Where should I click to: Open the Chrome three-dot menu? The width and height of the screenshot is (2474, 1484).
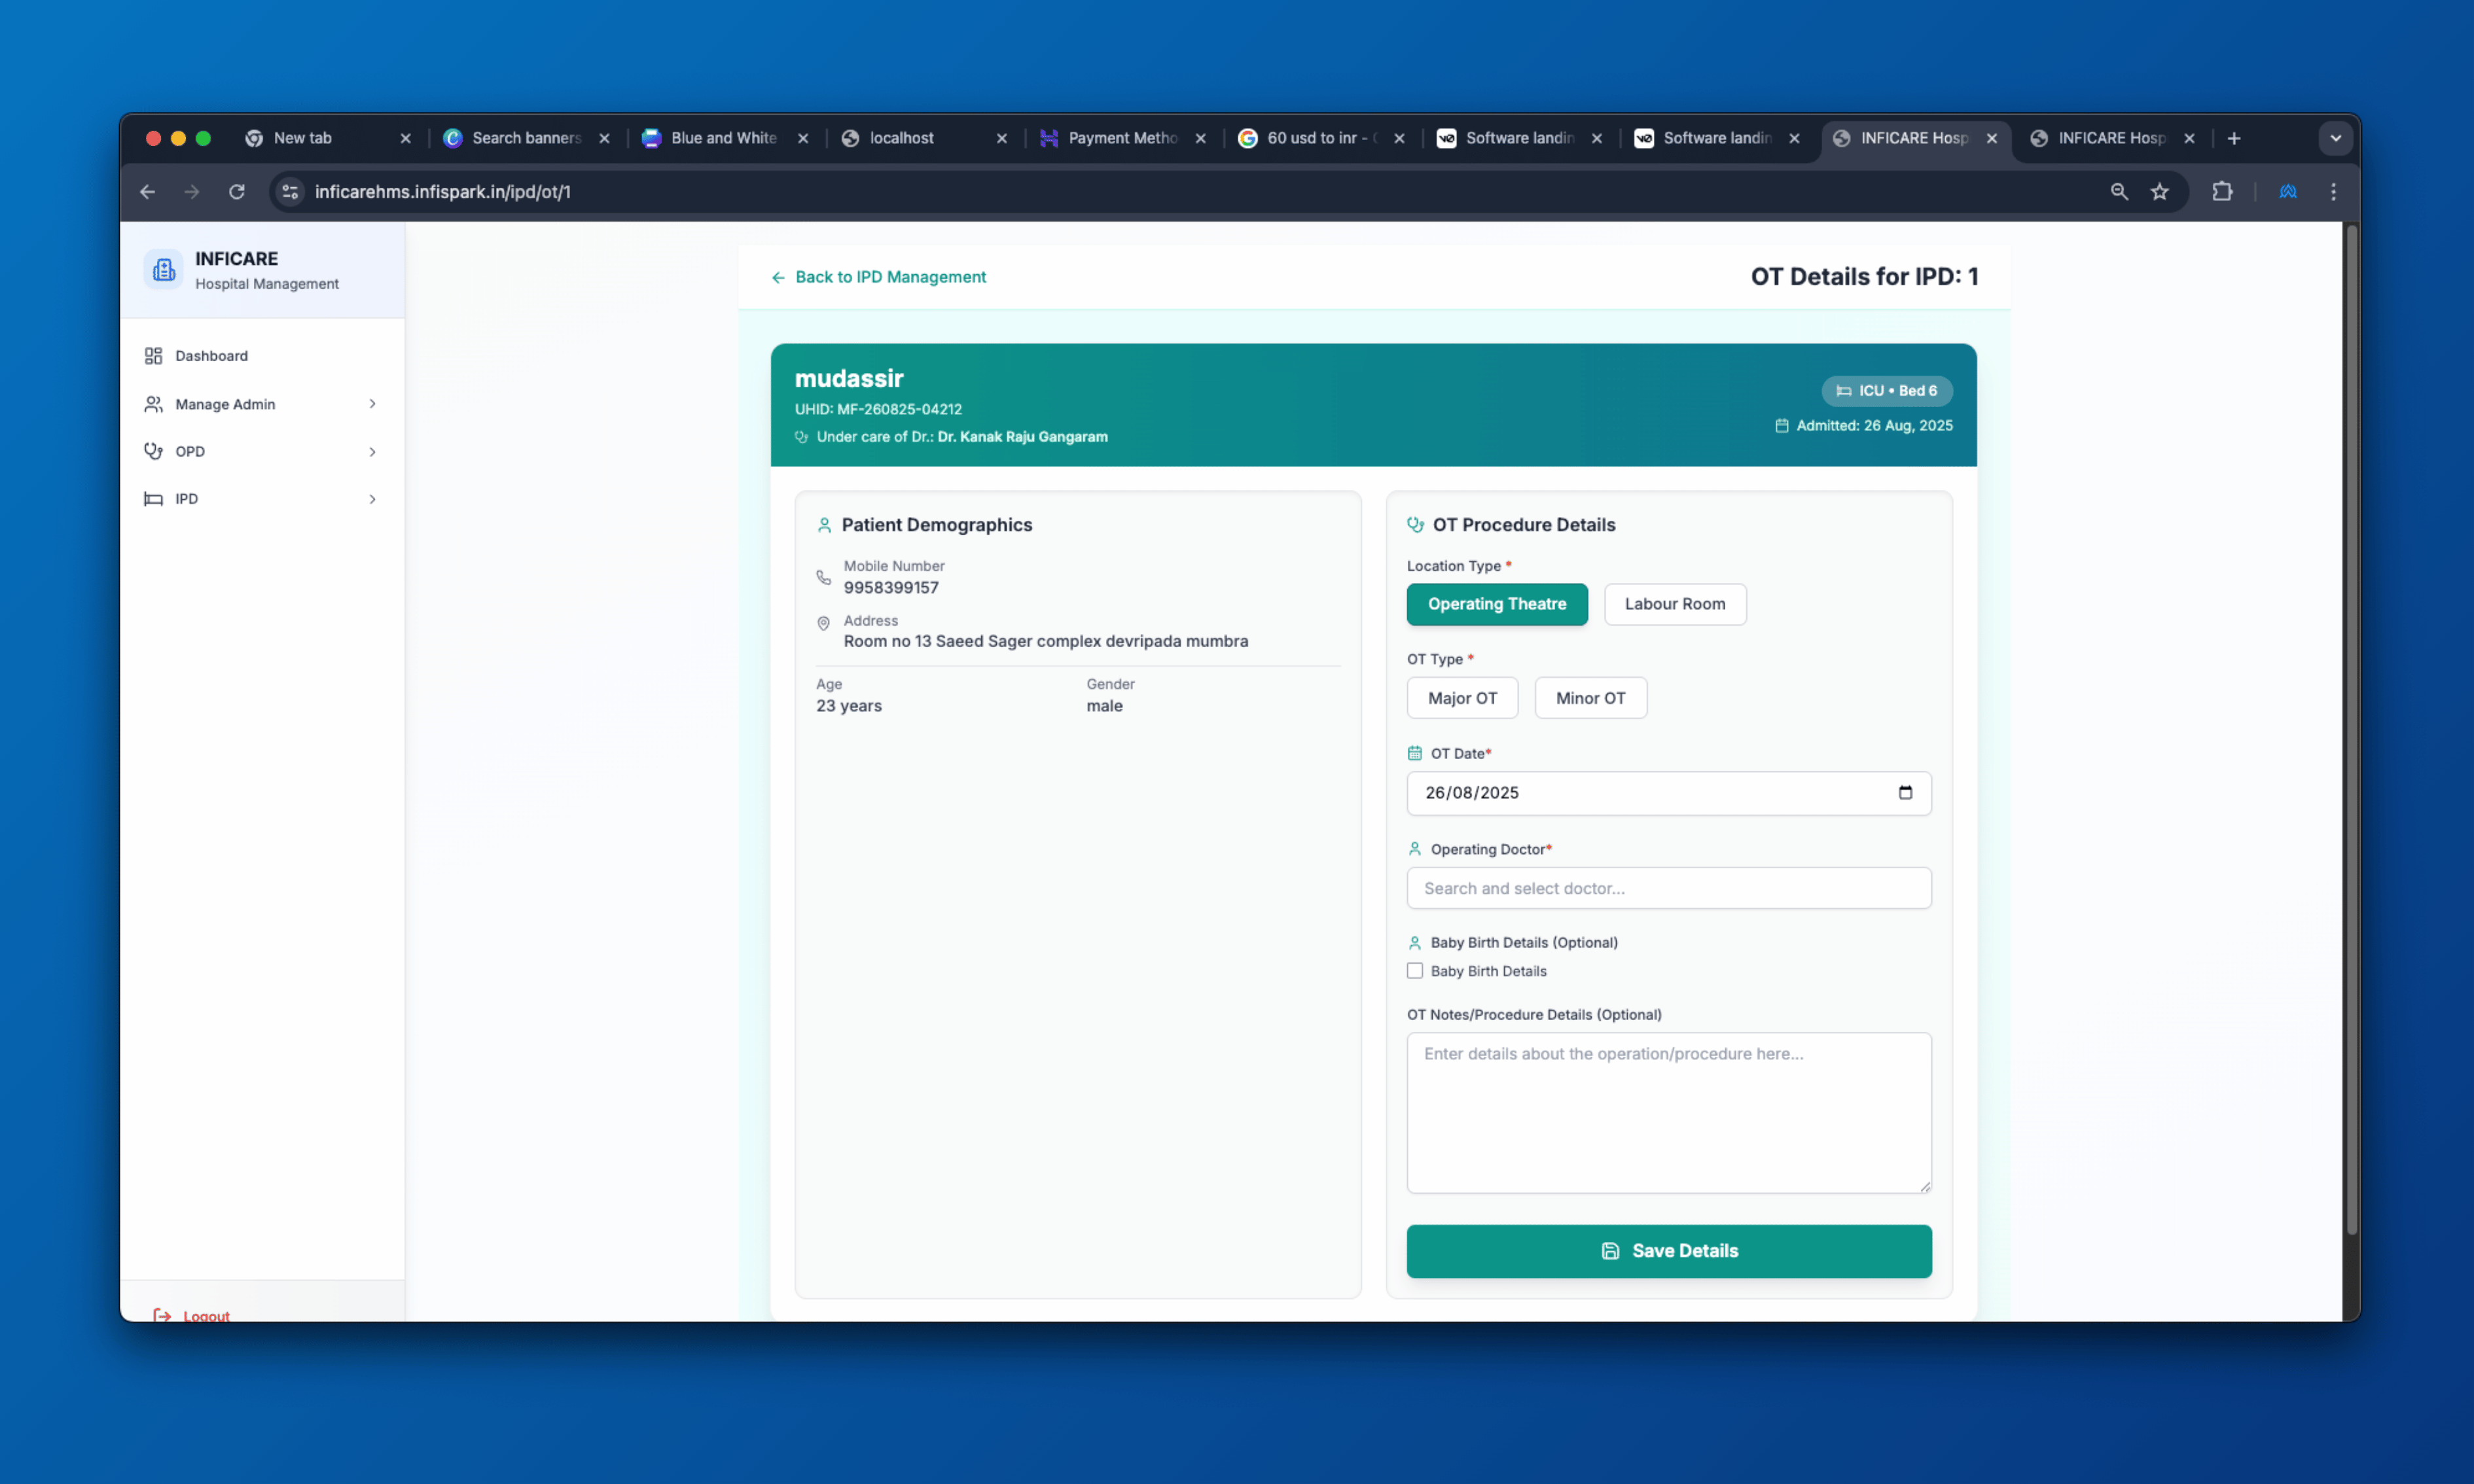click(x=2333, y=191)
